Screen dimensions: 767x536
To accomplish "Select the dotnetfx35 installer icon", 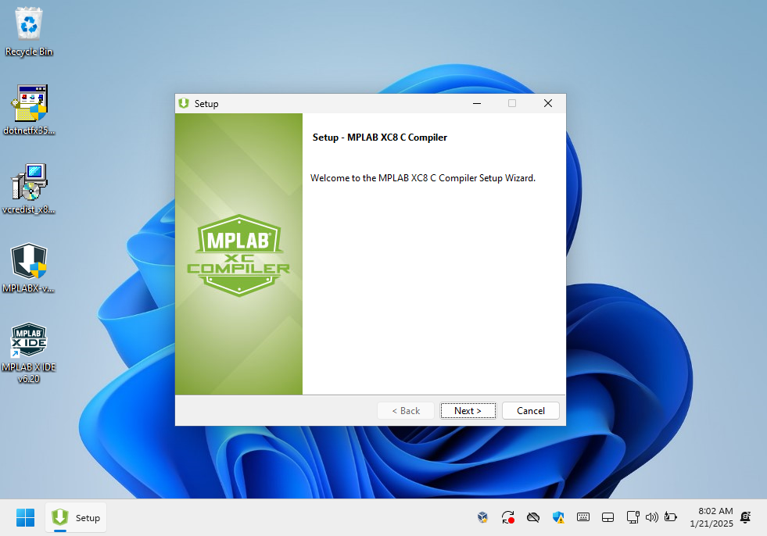I will tap(29, 110).
